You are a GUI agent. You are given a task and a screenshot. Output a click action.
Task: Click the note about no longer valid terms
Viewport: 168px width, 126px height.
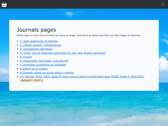click(79, 35)
